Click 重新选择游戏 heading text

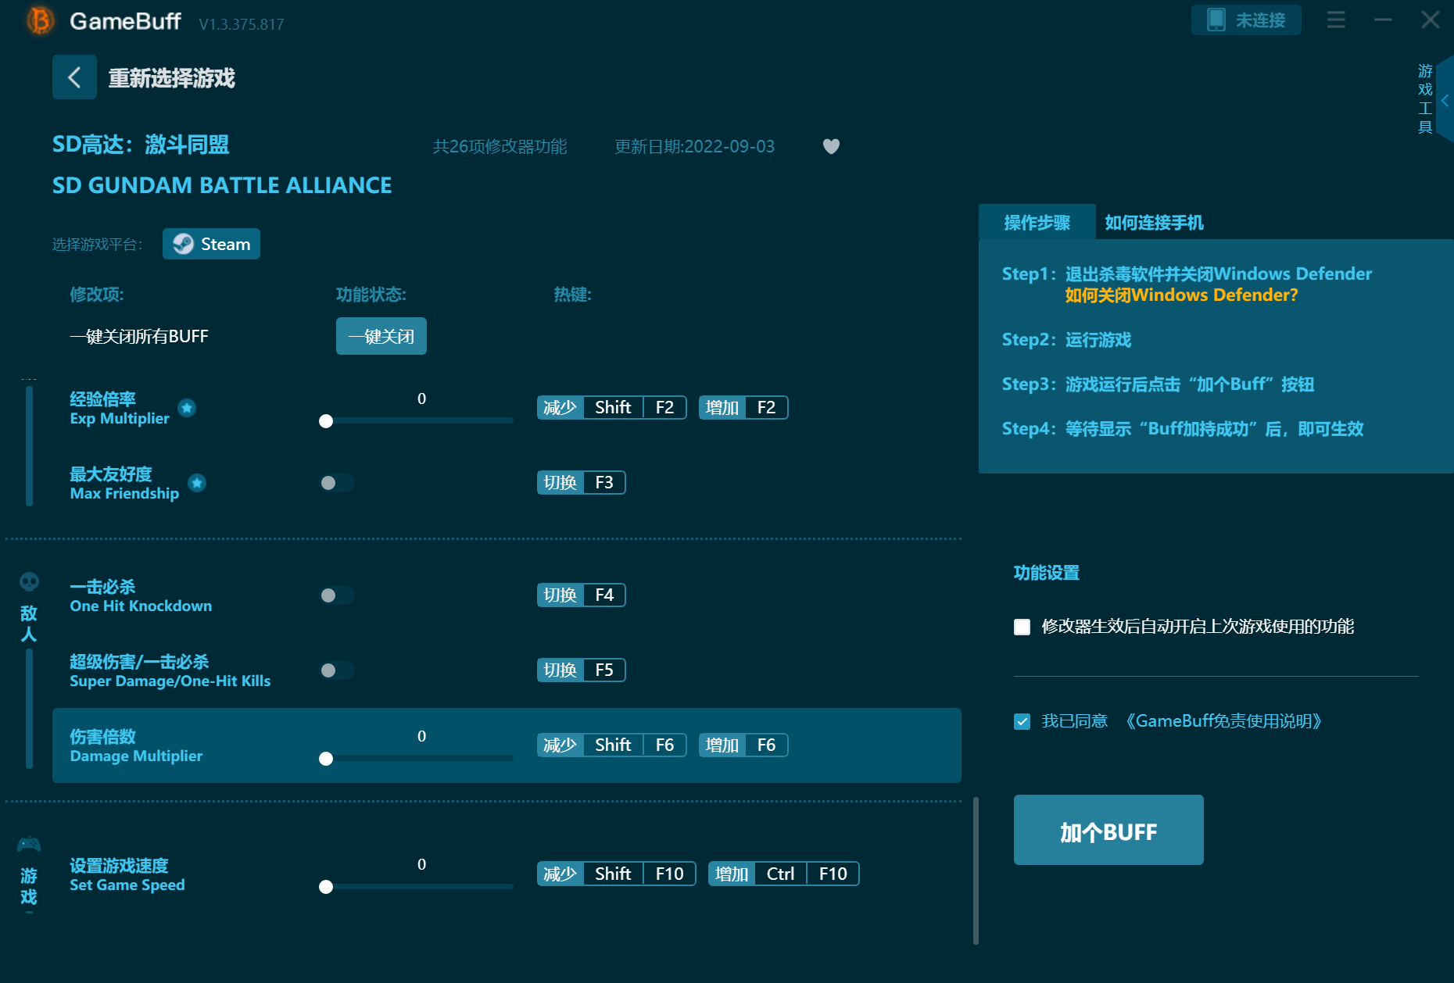click(x=172, y=78)
